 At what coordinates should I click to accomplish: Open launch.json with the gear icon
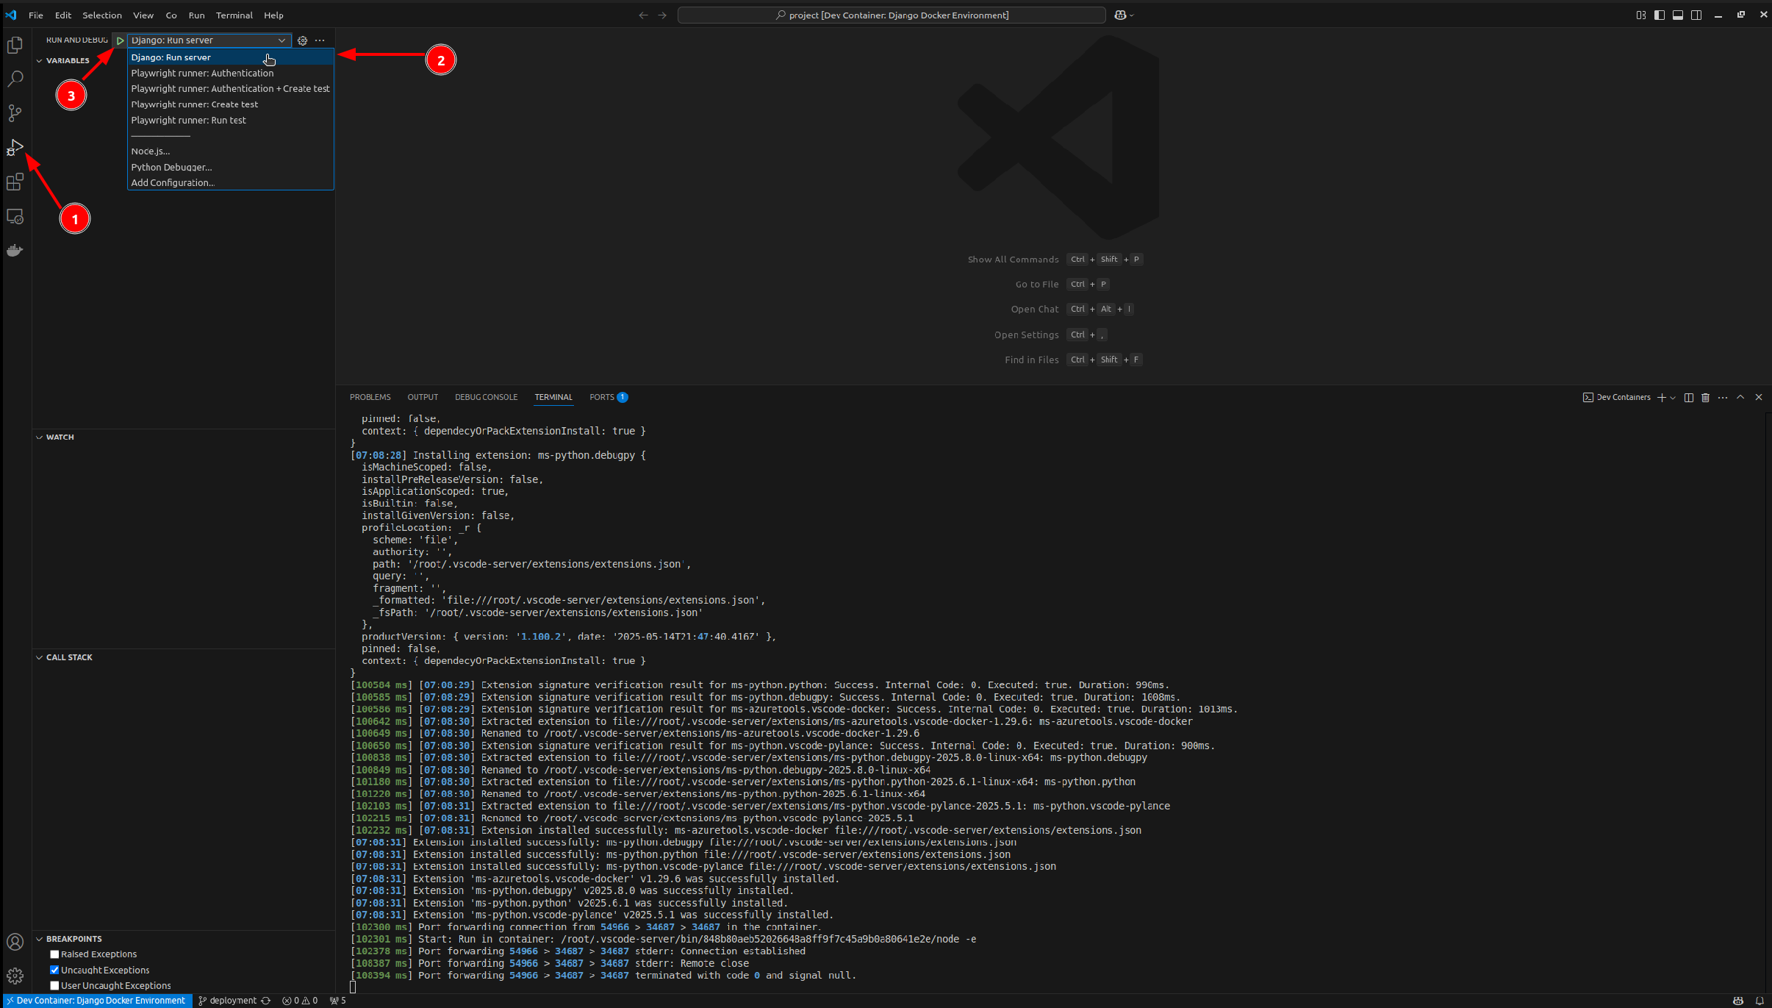(302, 40)
